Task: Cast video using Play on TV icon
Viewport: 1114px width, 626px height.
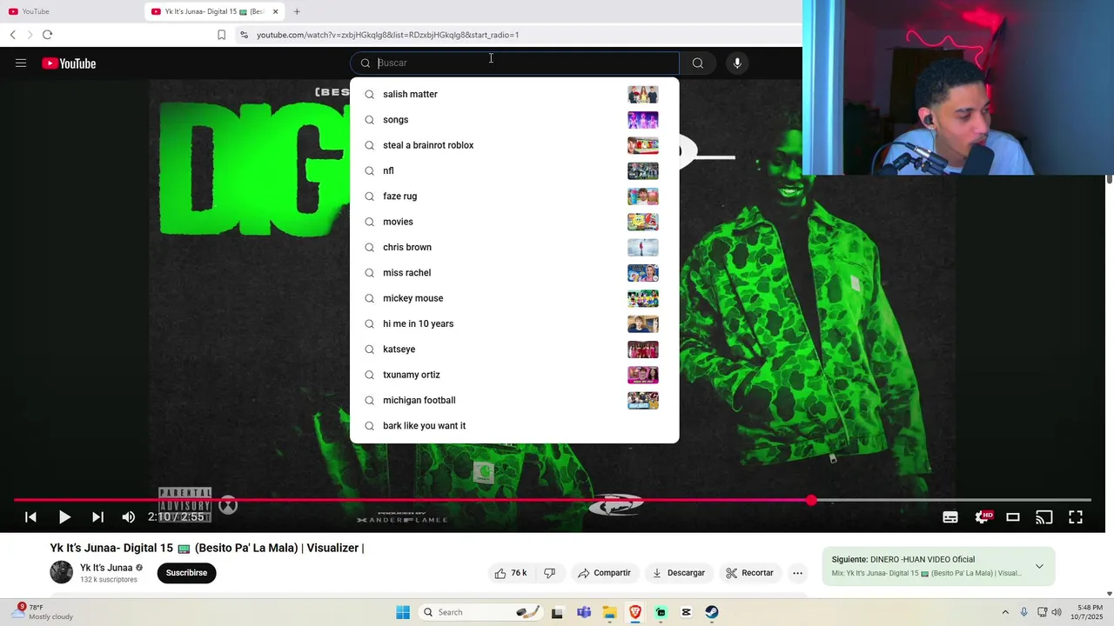Action: [1044, 517]
